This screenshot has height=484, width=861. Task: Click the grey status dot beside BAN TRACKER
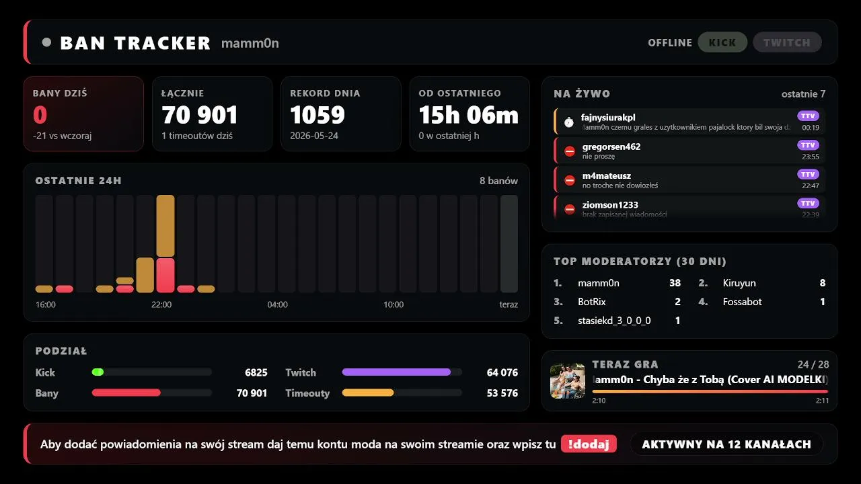(46, 42)
